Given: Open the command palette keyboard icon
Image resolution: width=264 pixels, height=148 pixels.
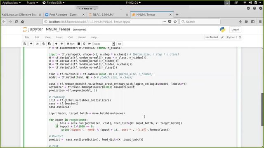Looking at the screenshot, I should [x=120, y=44].
